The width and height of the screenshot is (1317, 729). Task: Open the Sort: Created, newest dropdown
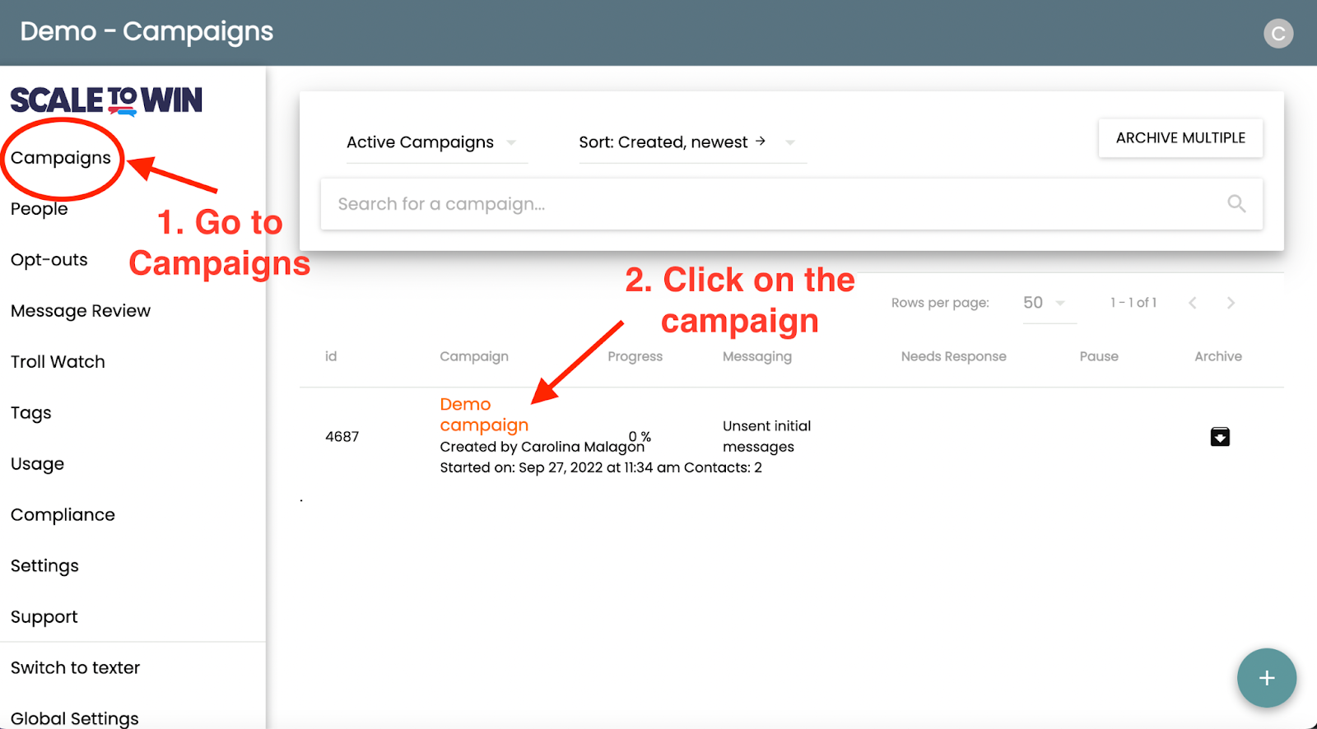692,142
